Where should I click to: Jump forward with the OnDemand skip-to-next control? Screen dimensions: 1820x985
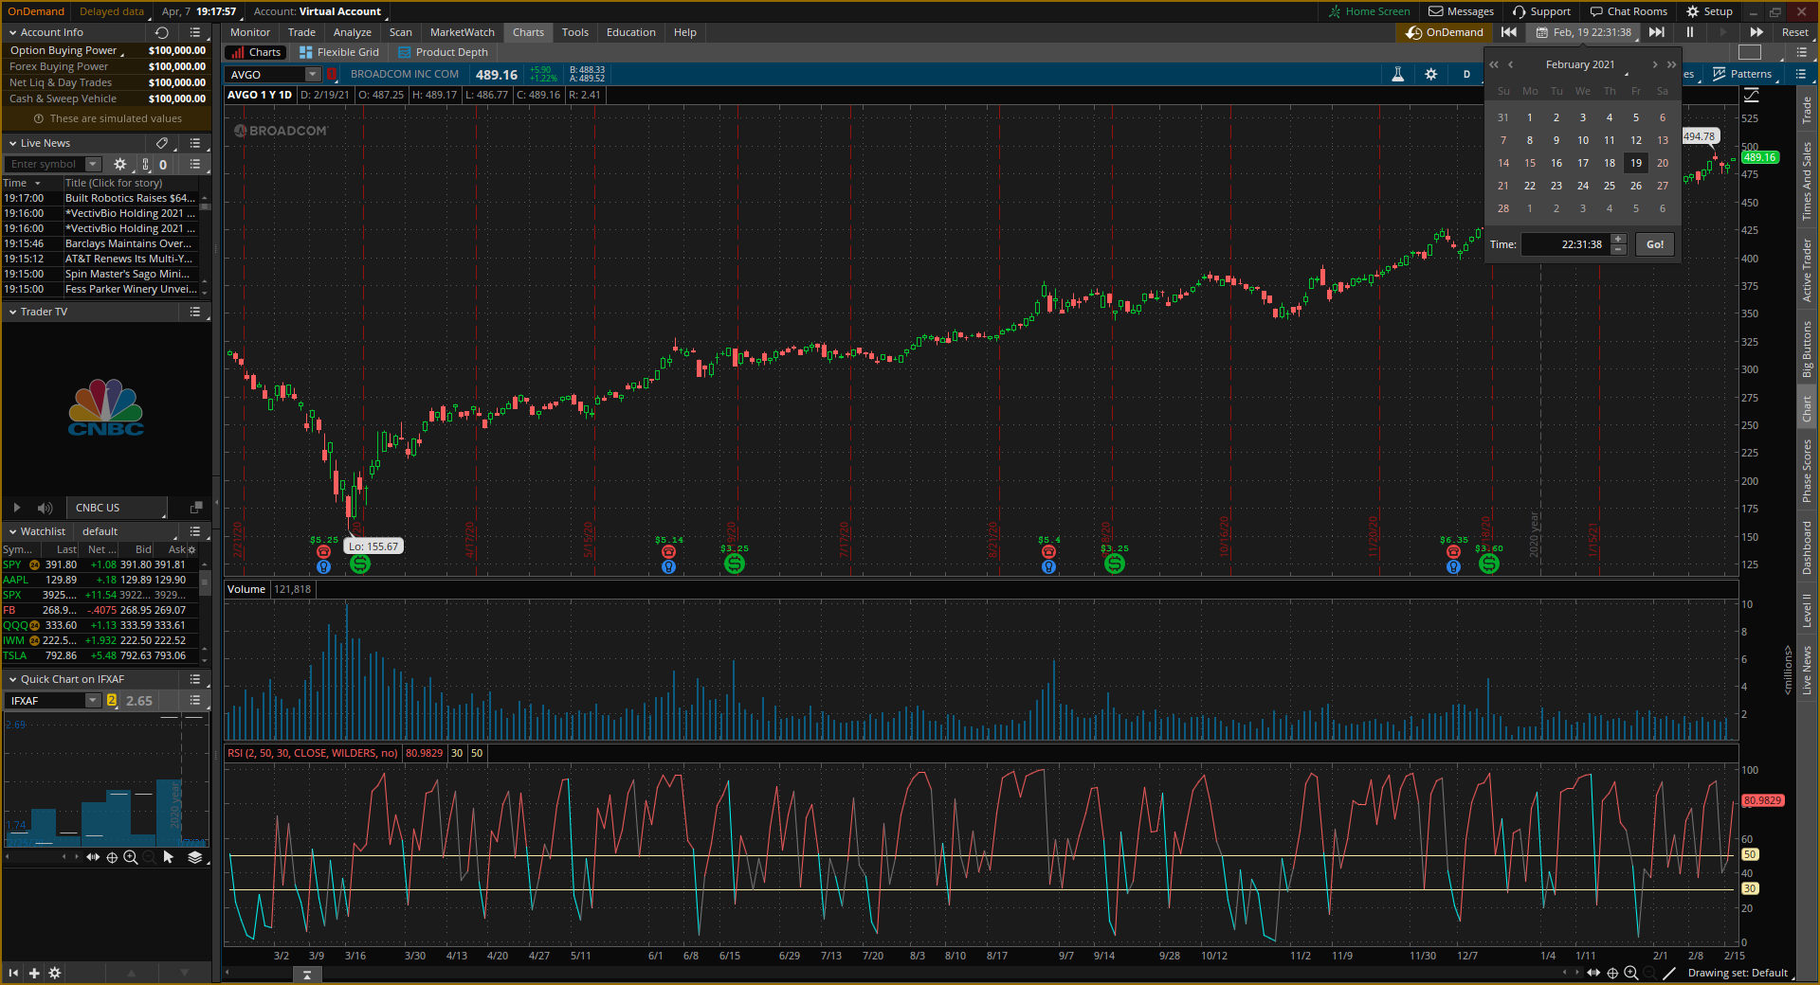[x=1657, y=32]
